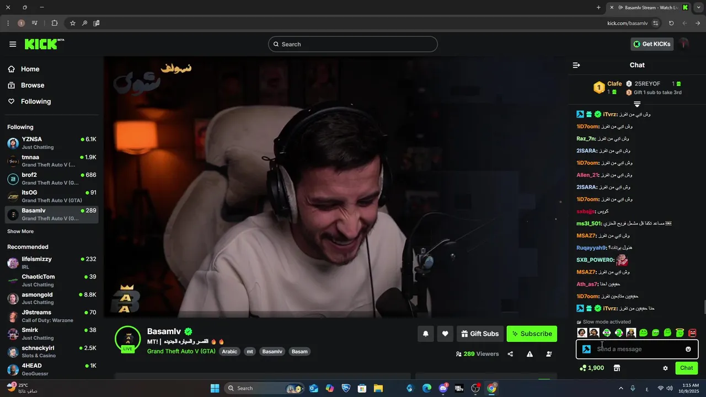The width and height of the screenshot is (706, 397).
Task: Expand the chat leaderboard chevron
Action: tap(637, 104)
